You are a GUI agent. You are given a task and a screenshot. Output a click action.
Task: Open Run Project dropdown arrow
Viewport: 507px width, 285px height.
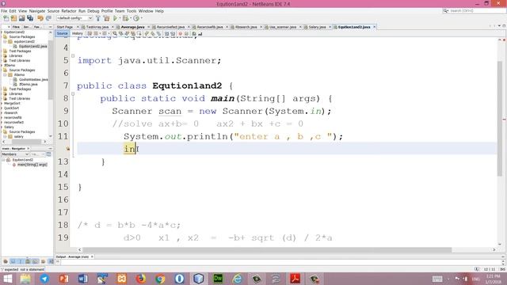[x=120, y=18]
